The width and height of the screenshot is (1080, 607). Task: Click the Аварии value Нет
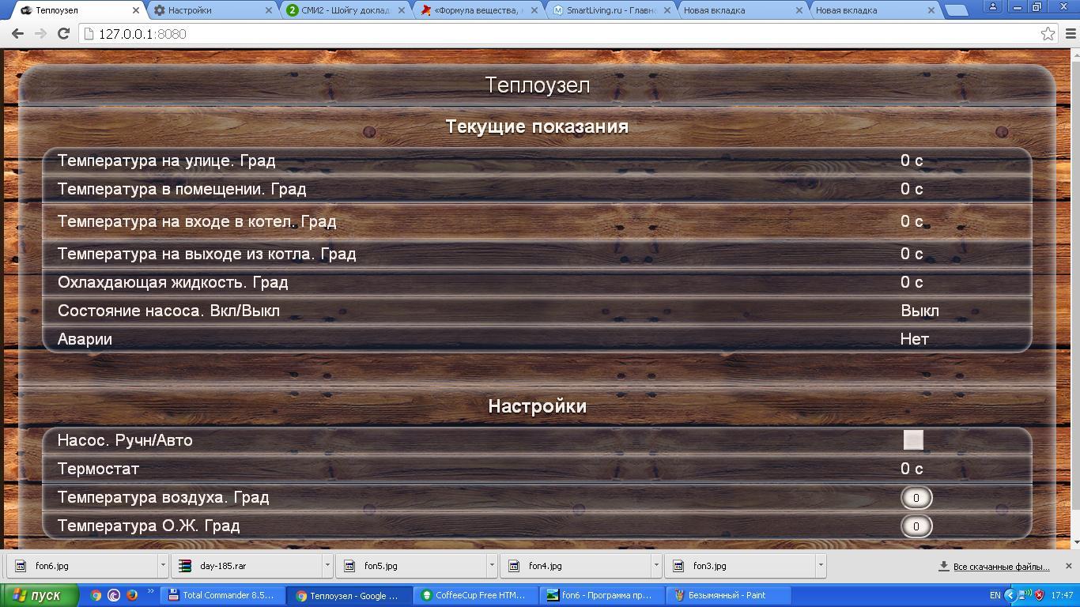point(914,339)
